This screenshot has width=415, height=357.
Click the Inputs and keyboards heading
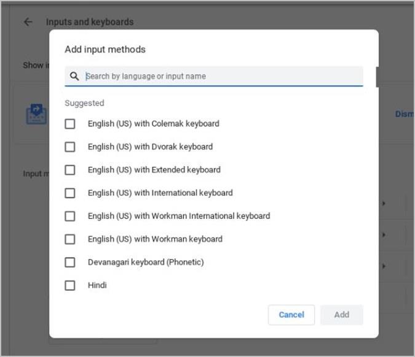pos(90,22)
